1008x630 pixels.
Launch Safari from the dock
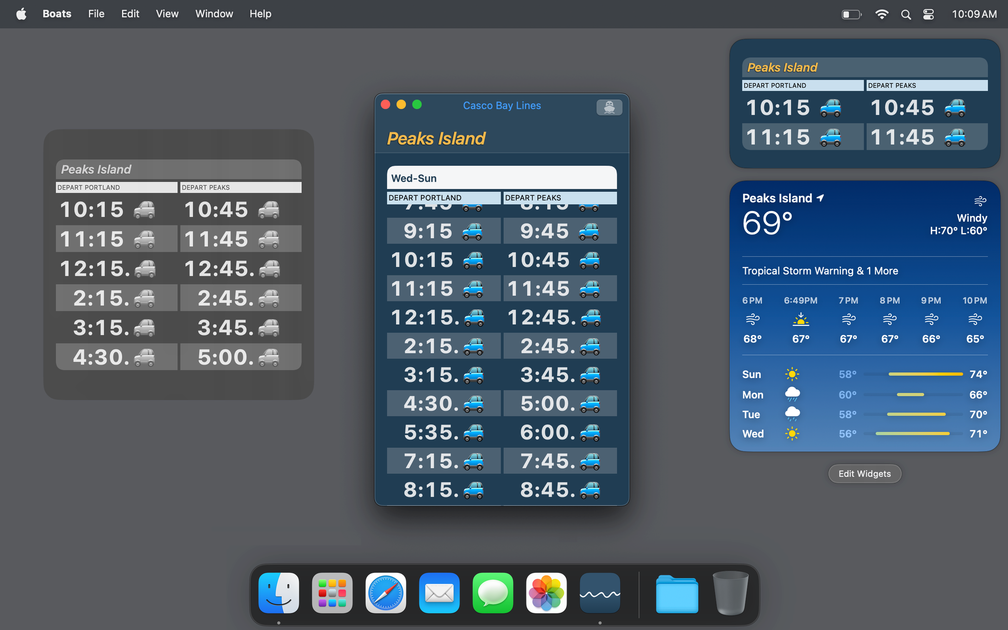386,593
